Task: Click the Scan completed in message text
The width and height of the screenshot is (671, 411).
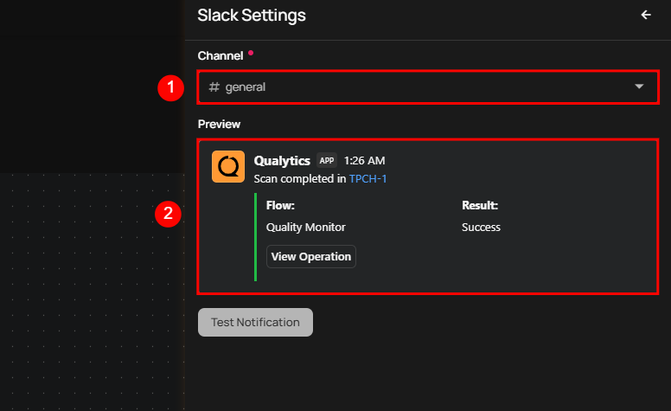Action: point(299,178)
